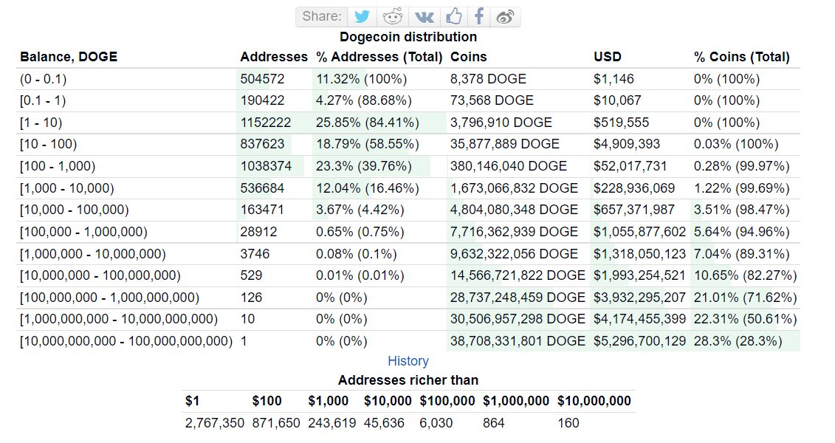Click the 38,708,331,801 DOGE coins value
This screenshot has width=835, height=443.
pos(520,341)
